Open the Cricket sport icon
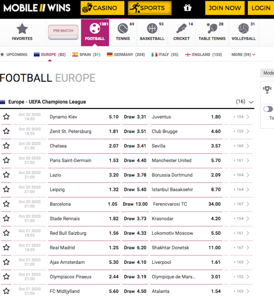The height and width of the screenshot is (298, 274). coord(181,32)
